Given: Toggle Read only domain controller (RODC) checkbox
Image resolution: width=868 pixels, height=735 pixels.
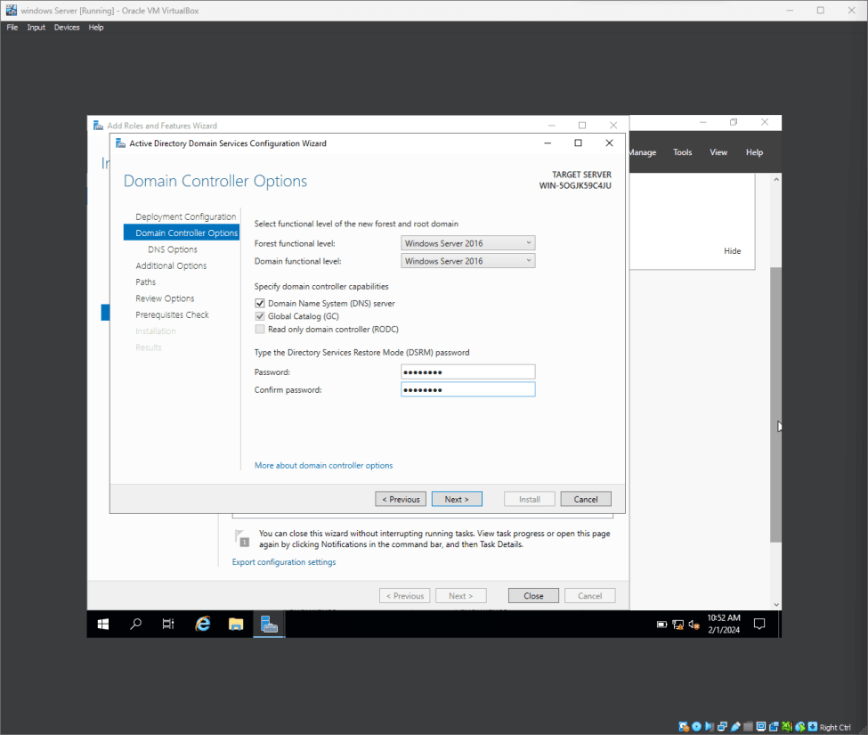Looking at the screenshot, I should pos(260,329).
